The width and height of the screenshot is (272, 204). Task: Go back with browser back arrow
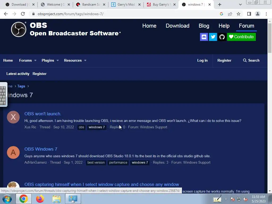6,14
